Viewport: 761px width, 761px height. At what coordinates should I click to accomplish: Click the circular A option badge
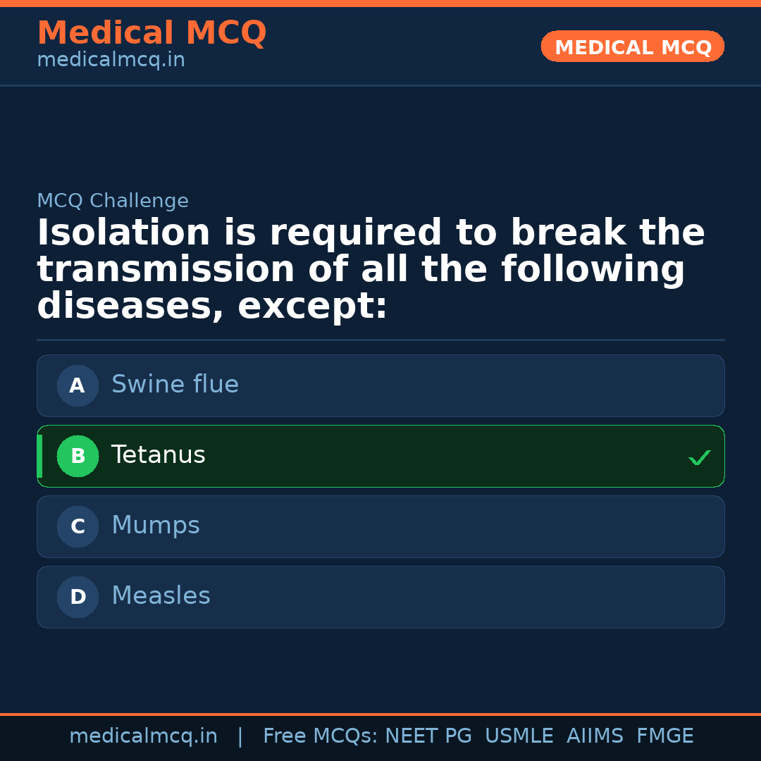(x=78, y=385)
